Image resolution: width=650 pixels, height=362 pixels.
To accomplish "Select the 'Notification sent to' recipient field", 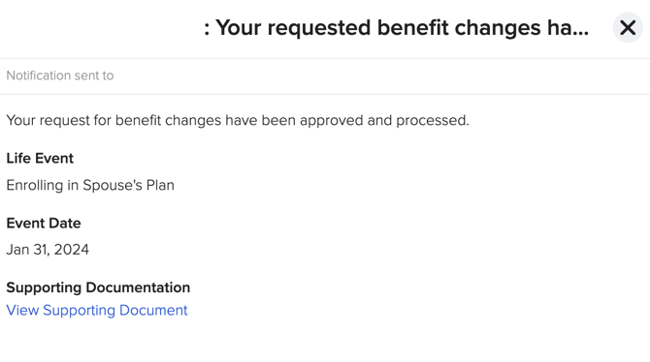I will [325, 76].
